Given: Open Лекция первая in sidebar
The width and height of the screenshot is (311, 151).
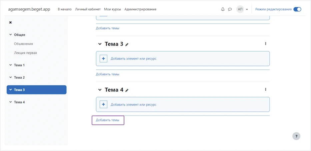Looking at the screenshot, I should click(25, 53).
